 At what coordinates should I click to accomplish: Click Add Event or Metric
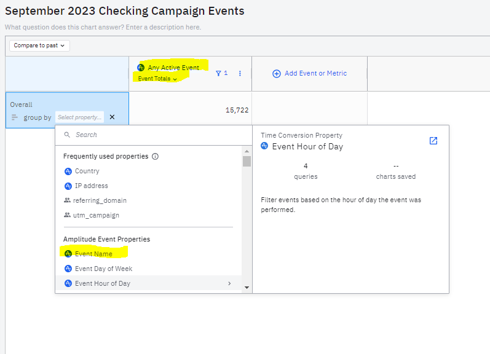tap(315, 74)
